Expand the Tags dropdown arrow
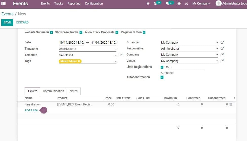This screenshot has height=141, width=247. point(115,61)
